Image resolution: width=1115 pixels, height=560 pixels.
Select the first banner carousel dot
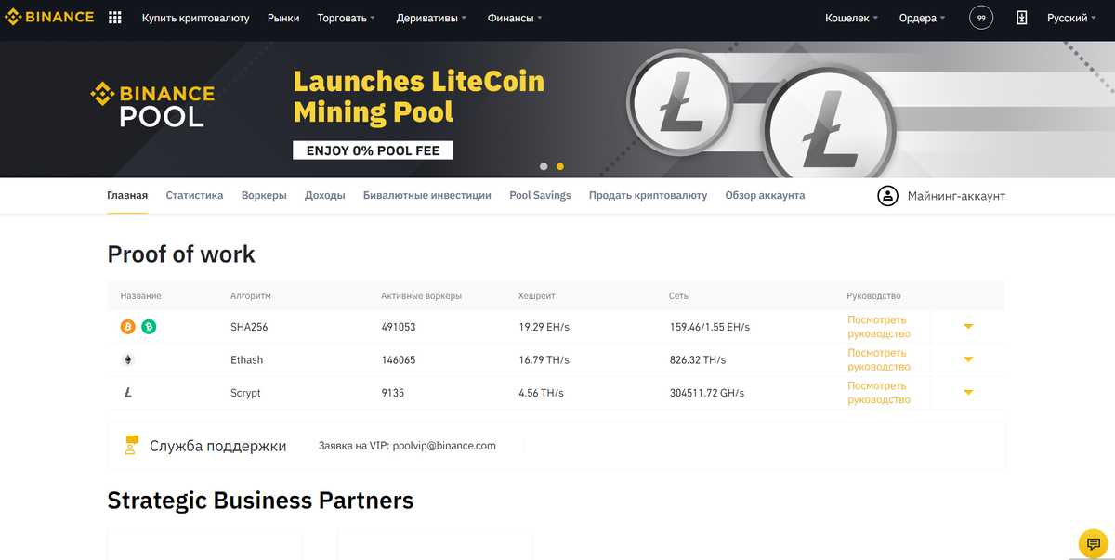click(544, 166)
